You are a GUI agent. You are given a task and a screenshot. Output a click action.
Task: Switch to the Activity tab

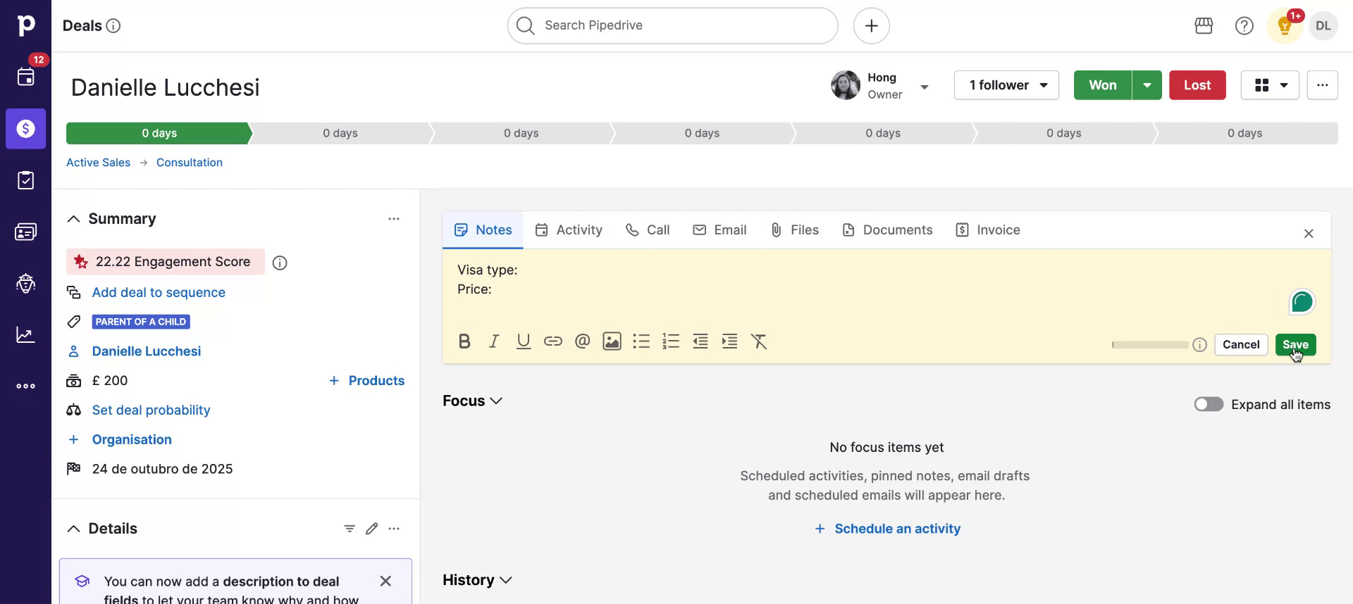point(569,230)
